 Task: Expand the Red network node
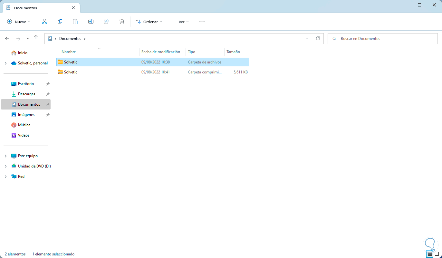6,177
